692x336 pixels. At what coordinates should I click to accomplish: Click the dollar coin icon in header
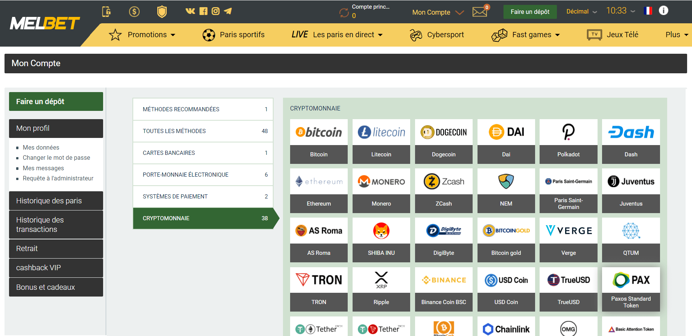134,12
